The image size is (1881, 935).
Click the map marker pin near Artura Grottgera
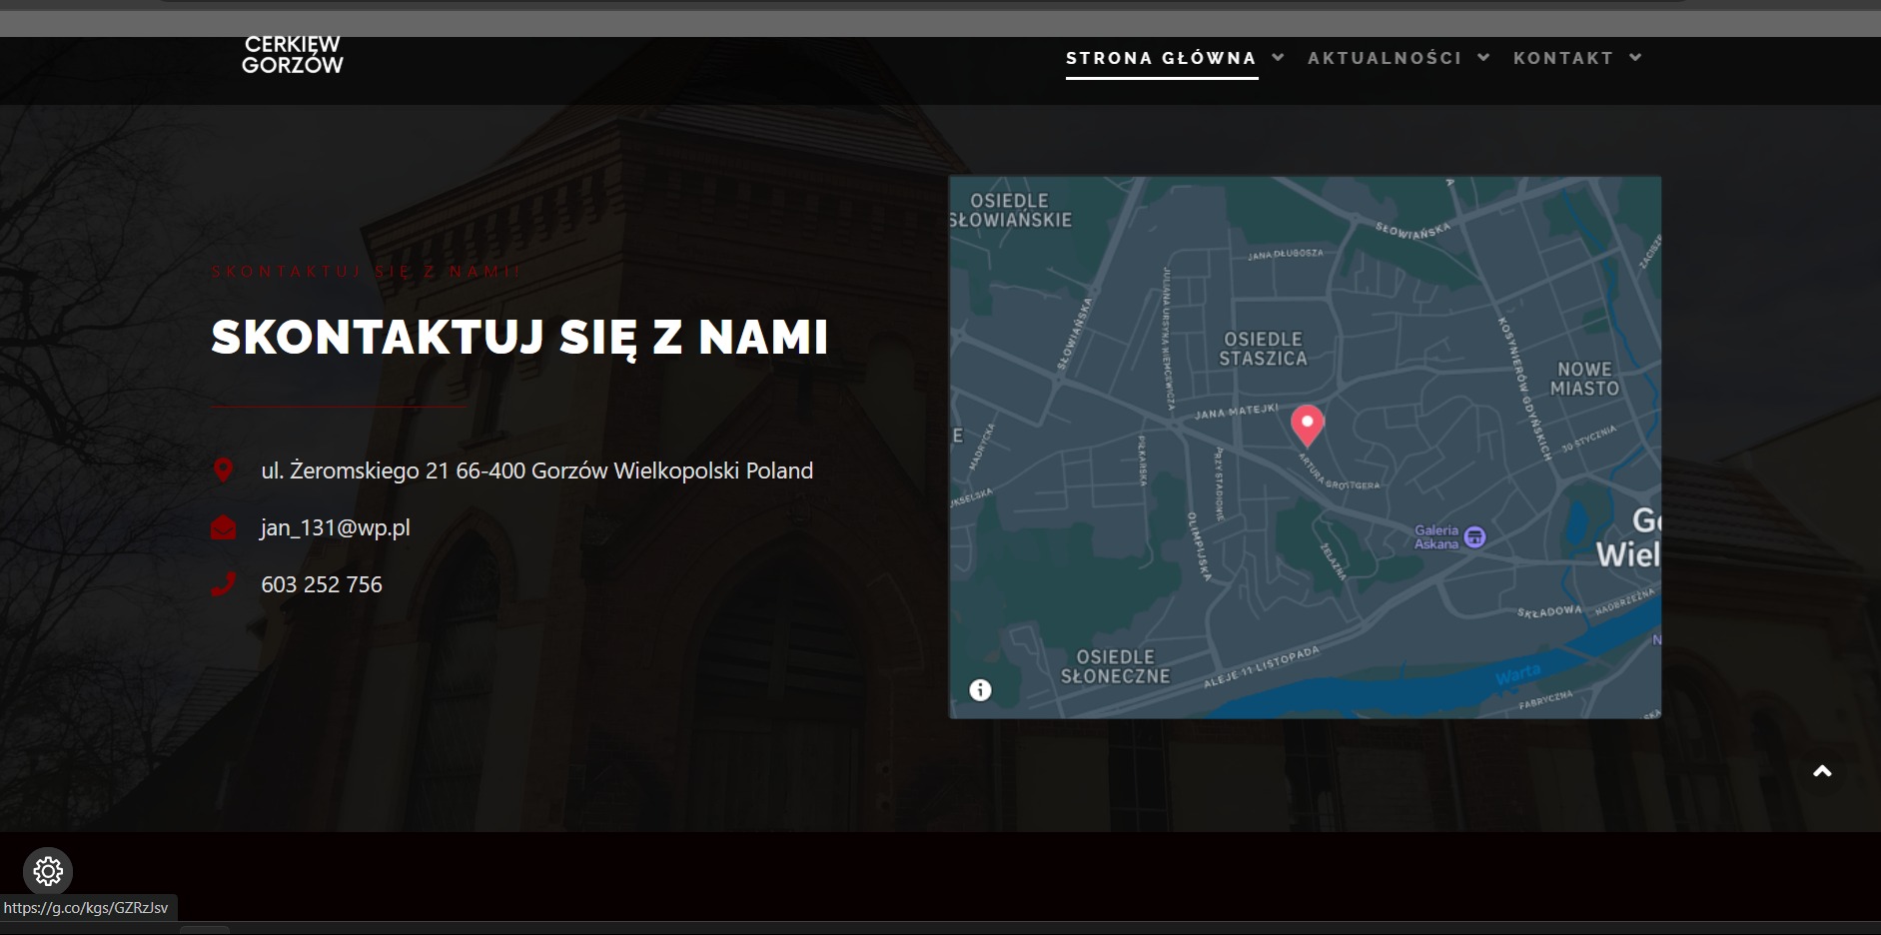[x=1310, y=425]
